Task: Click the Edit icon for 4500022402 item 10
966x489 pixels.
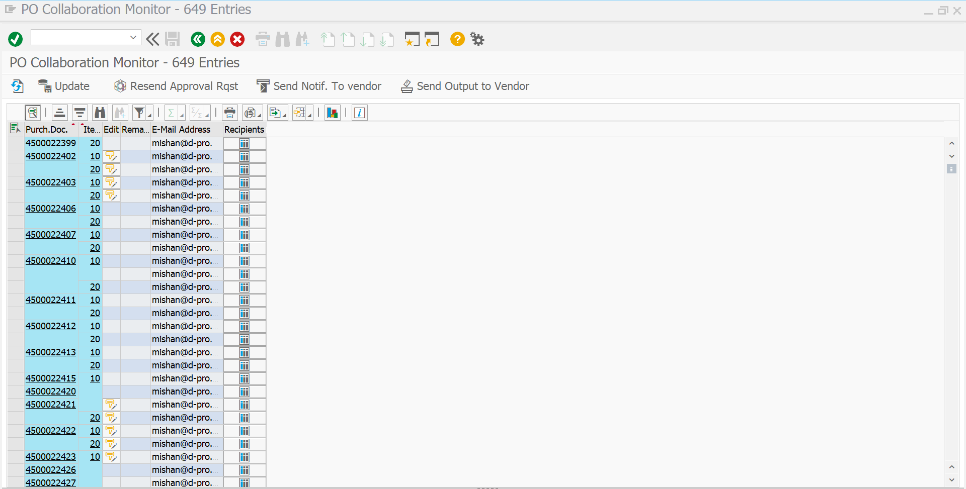Action: [x=111, y=156]
